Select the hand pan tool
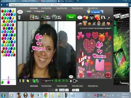The height and width of the screenshot is (98, 131). click(71, 81)
